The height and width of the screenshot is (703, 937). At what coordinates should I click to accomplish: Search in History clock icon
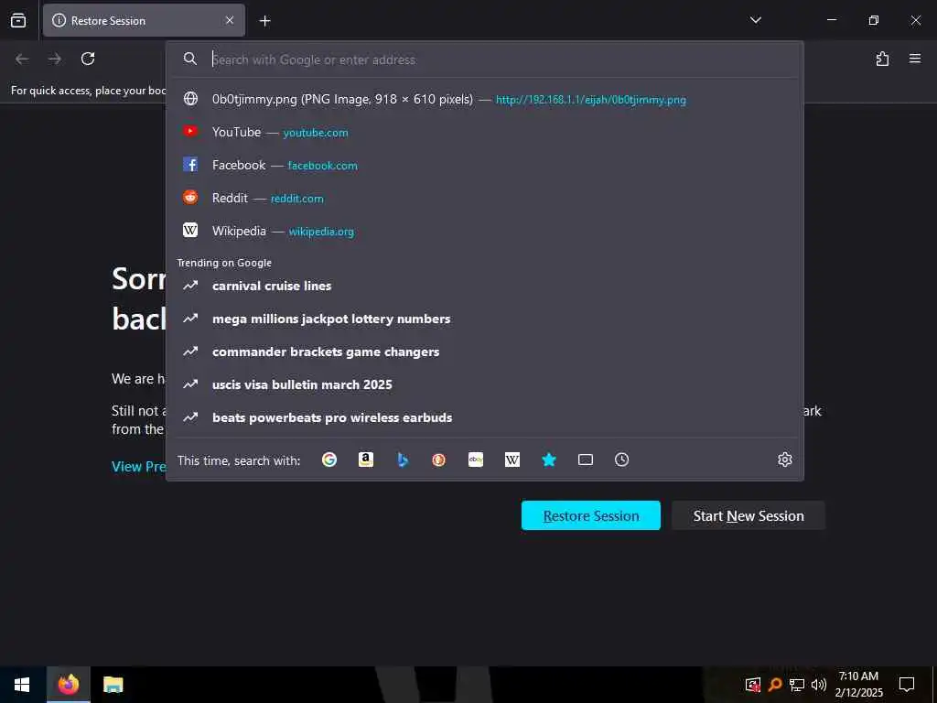(621, 460)
